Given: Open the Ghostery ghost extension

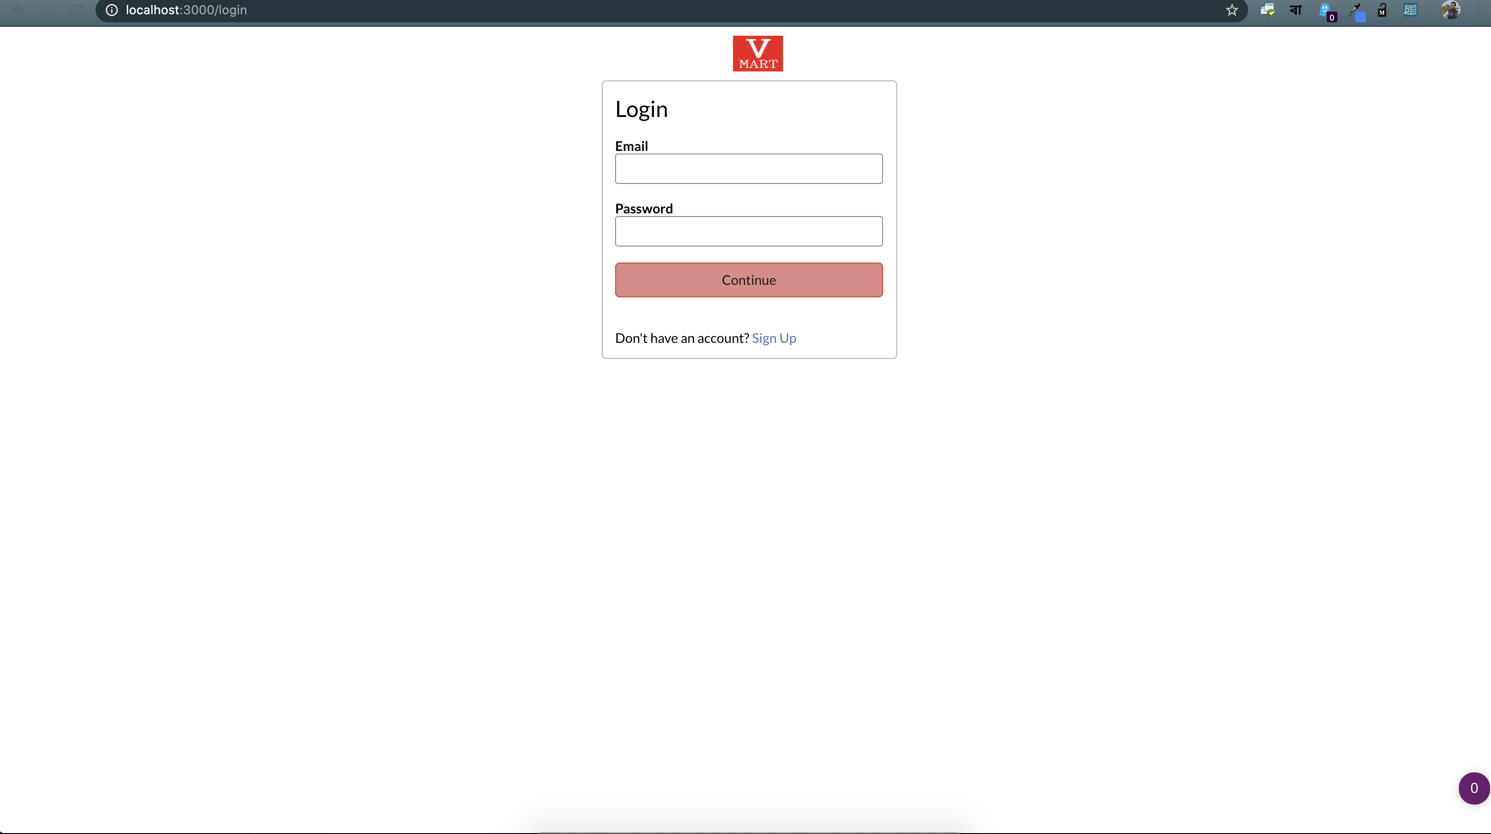Looking at the screenshot, I should [x=1325, y=10].
